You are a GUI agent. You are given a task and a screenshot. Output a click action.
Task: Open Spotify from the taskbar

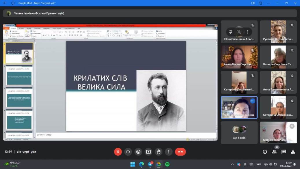[167, 164]
